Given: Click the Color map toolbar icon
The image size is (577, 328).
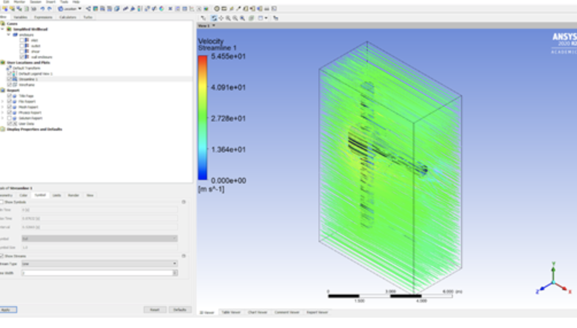Looking at the screenshot, I should pyautogui.click(x=161, y=9).
